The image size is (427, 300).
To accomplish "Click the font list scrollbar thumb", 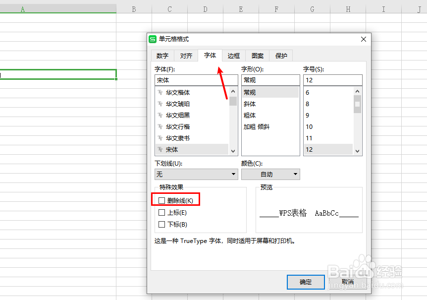I will [233, 101].
